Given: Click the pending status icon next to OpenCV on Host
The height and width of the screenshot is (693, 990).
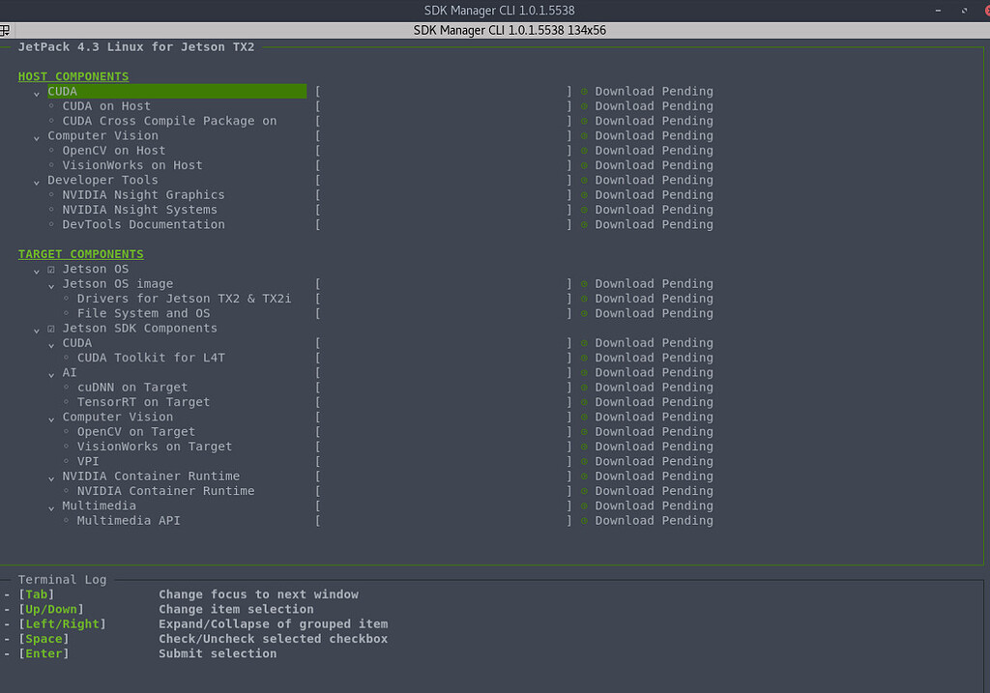Looking at the screenshot, I should pos(583,150).
